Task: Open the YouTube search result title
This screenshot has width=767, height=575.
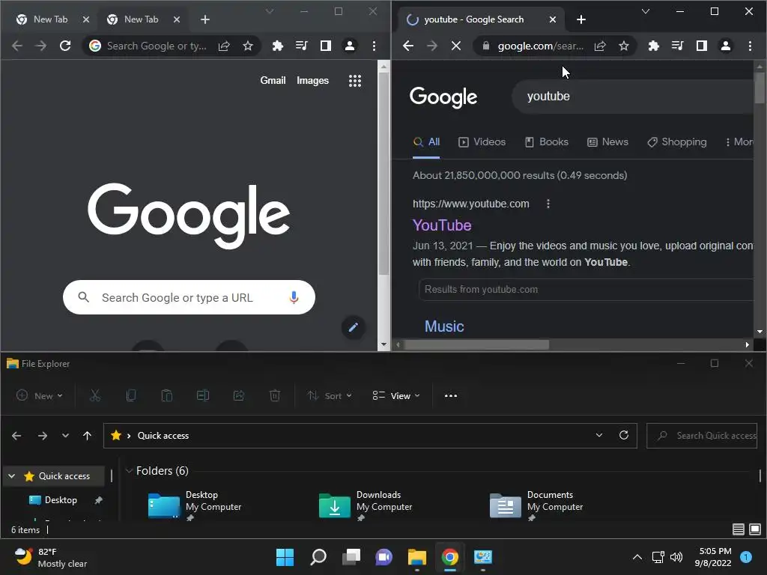Action: 442,225
